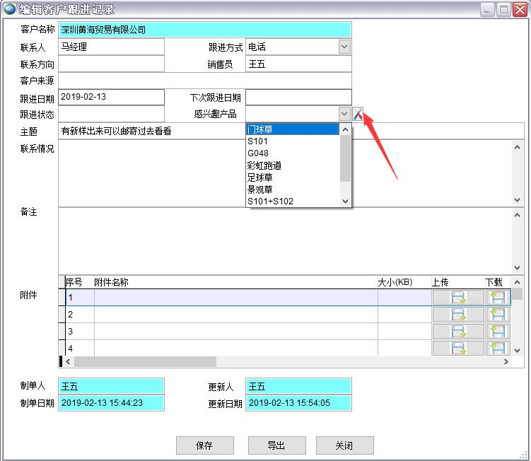
Task: Click attachment table scroll right arrow
Action: point(506,361)
